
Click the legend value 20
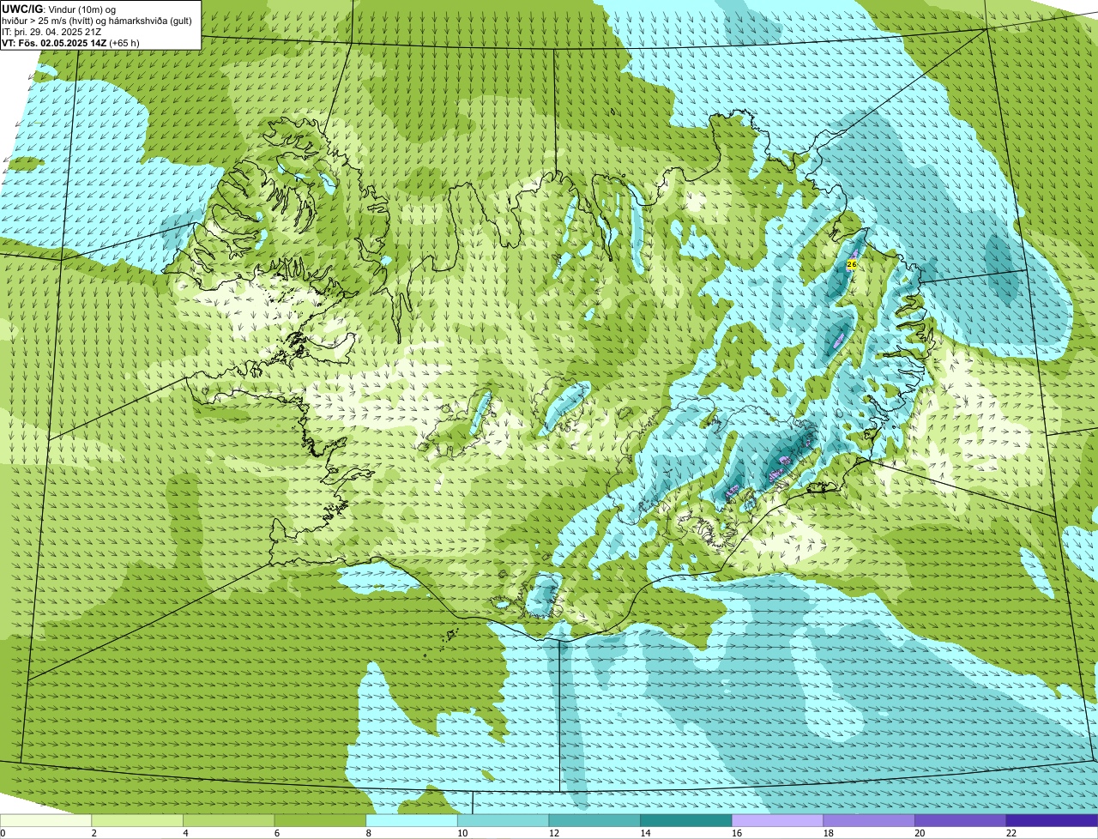tap(920, 833)
